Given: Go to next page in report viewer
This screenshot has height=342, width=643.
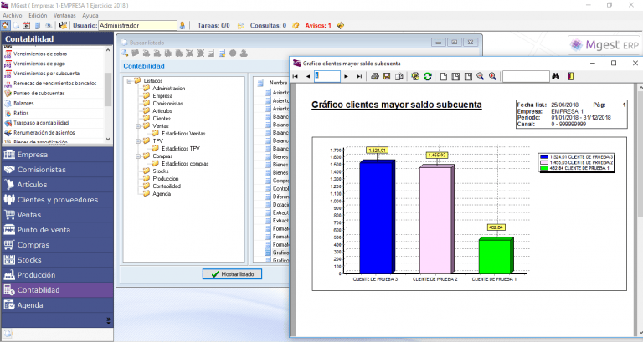Looking at the screenshot, I should click(347, 77).
